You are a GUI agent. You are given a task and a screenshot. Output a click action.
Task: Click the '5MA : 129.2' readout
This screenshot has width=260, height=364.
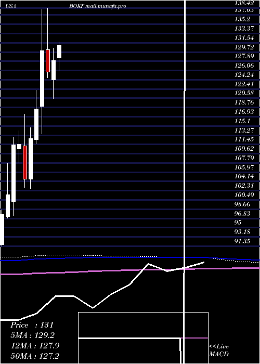click(x=33, y=335)
